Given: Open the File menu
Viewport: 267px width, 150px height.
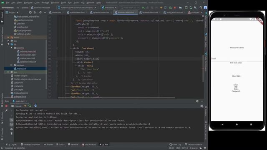Looking at the screenshot, I should coord(8,2).
